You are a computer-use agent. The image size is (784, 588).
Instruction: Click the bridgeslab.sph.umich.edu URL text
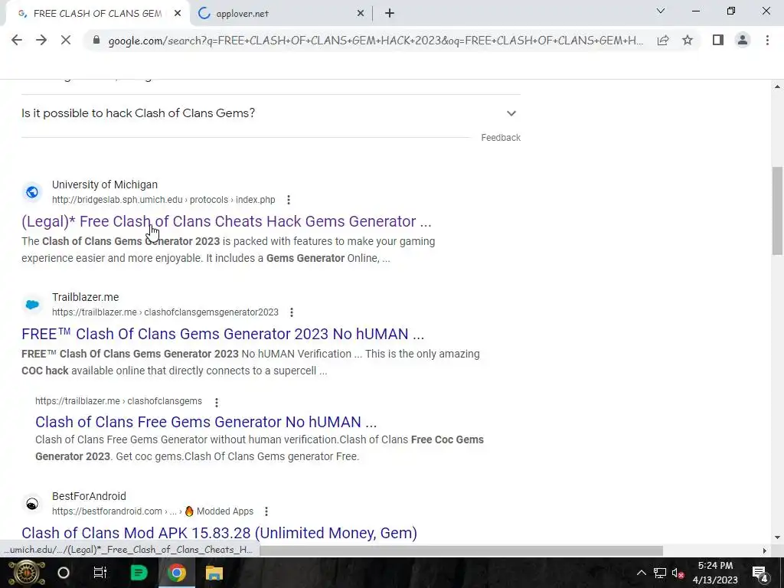coord(164,200)
